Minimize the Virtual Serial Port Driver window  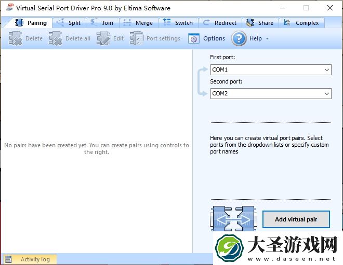(x=283, y=8)
